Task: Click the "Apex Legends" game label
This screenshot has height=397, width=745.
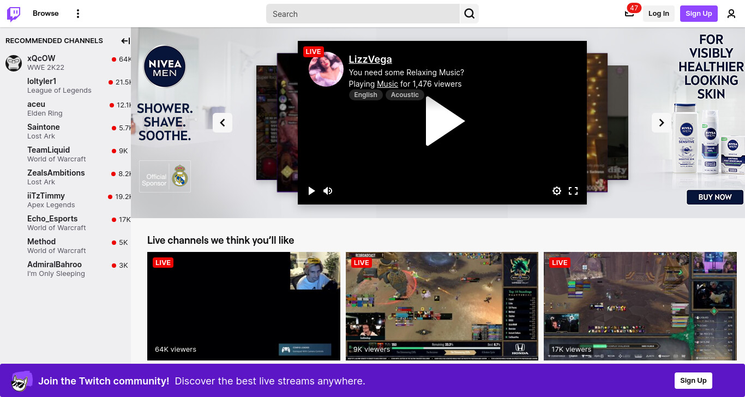Action: click(51, 205)
